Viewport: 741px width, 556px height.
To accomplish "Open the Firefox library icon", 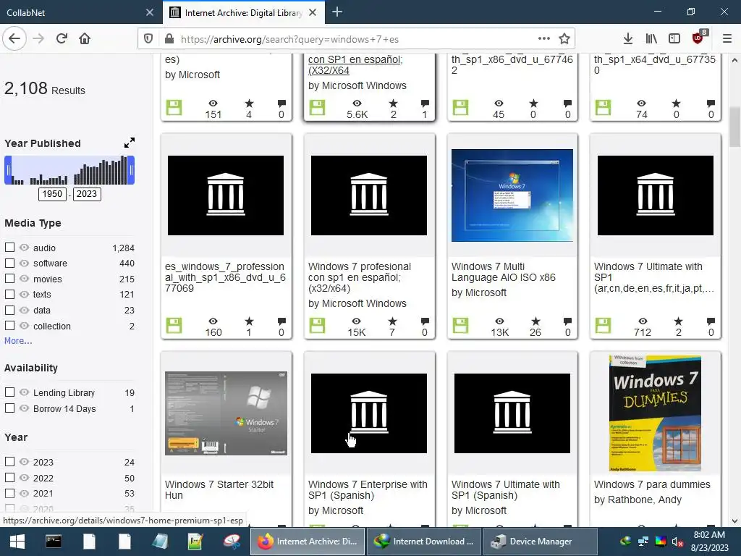I will [651, 39].
